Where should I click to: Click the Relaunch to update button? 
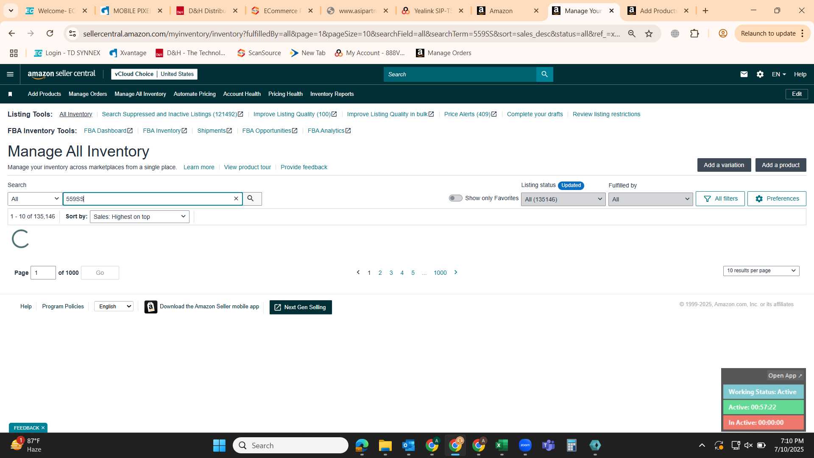click(772, 34)
